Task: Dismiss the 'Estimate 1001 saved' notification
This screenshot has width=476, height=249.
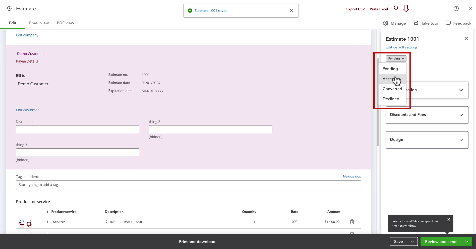Action: (x=291, y=11)
